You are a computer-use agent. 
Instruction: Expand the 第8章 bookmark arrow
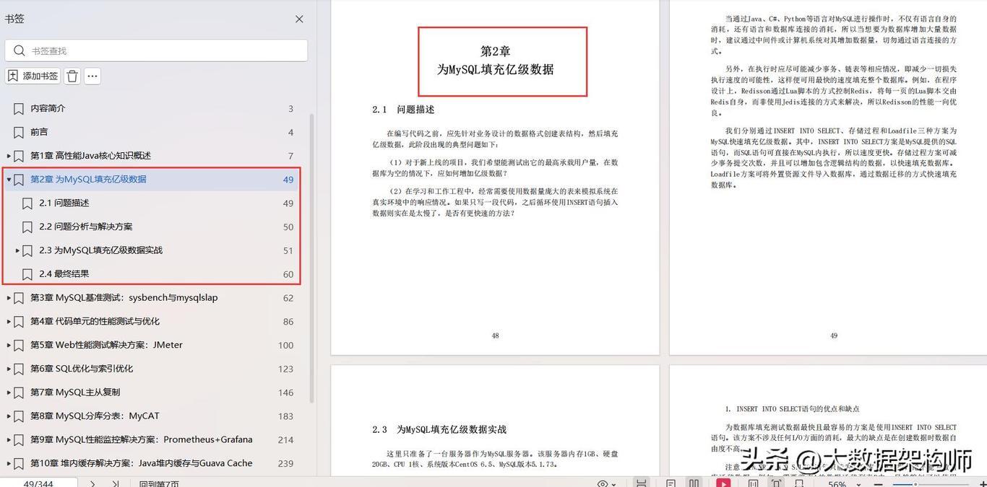[x=9, y=416]
